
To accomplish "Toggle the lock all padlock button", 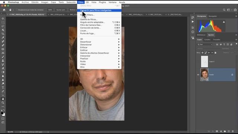I will 215,53.
